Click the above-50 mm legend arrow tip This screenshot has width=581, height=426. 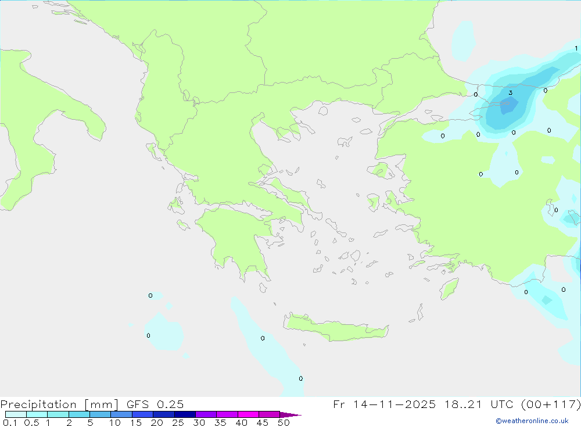tap(290, 414)
